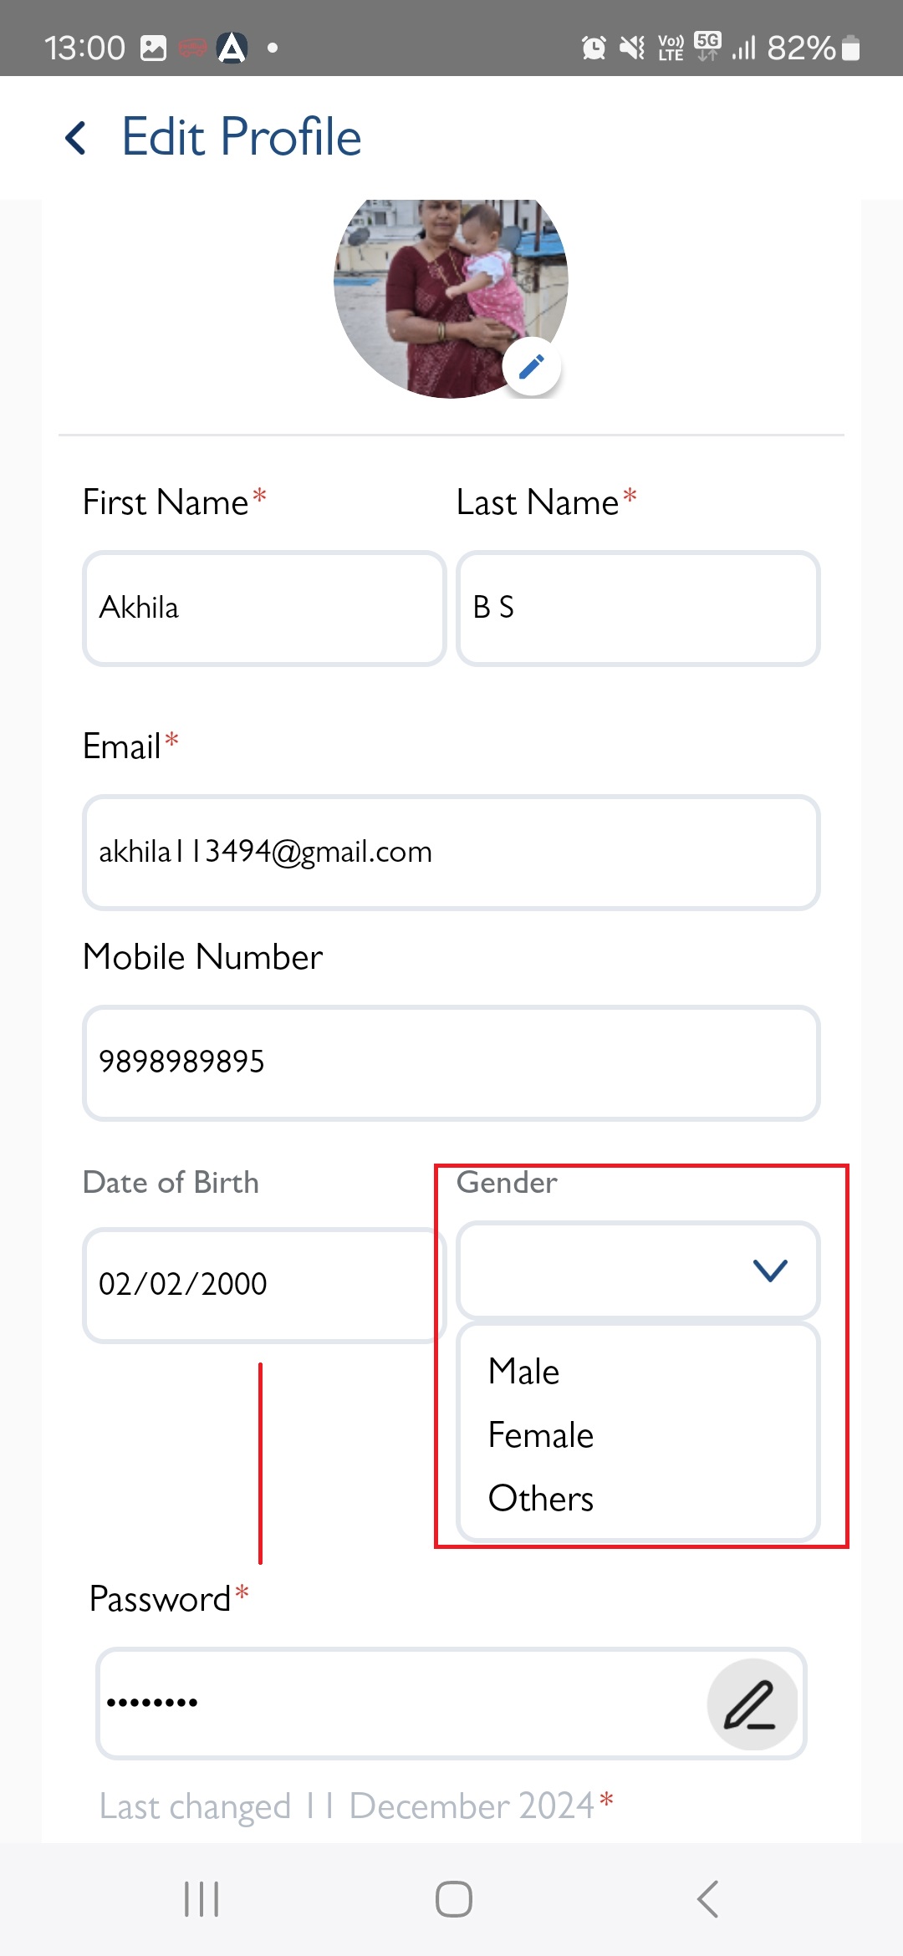Tap the masked Password field
Screen dimensions: 903x1956
point(451,1704)
